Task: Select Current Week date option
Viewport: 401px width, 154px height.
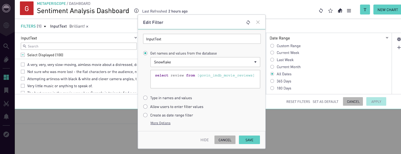Action: pyautogui.click(x=272, y=53)
